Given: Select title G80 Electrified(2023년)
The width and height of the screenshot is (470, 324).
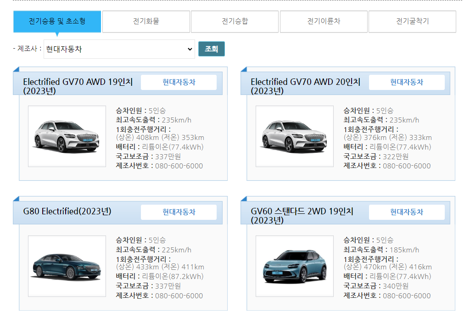Looking at the screenshot, I should pos(67,211).
